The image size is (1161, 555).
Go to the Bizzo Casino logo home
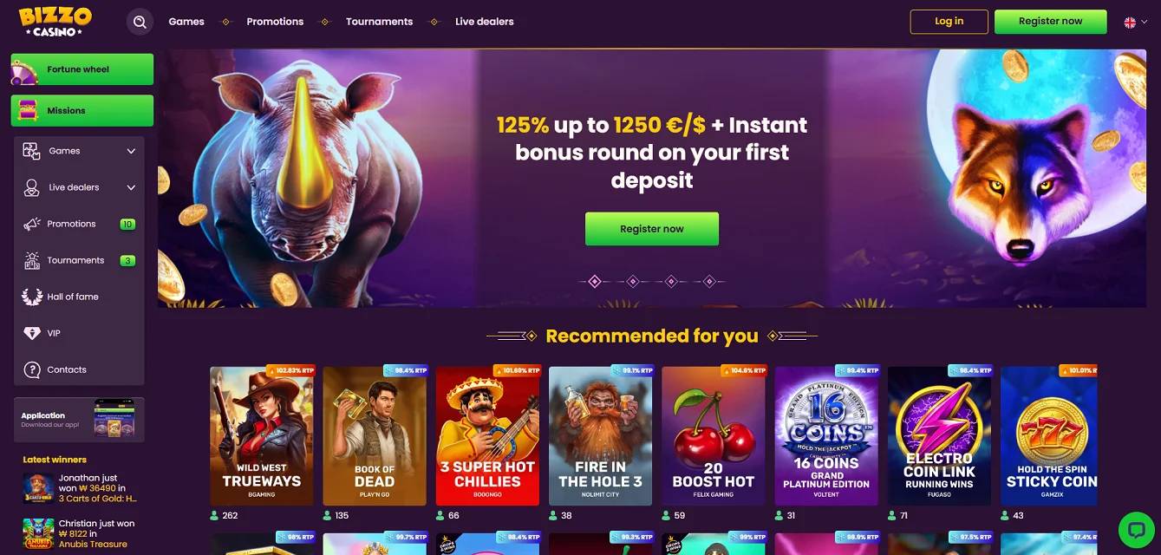click(55, 22)
